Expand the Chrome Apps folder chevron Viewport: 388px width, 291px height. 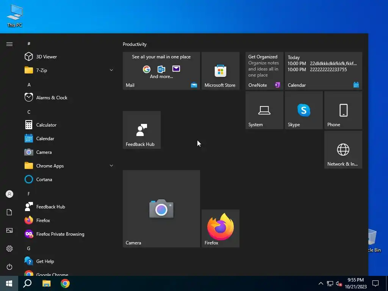point(111,166)
